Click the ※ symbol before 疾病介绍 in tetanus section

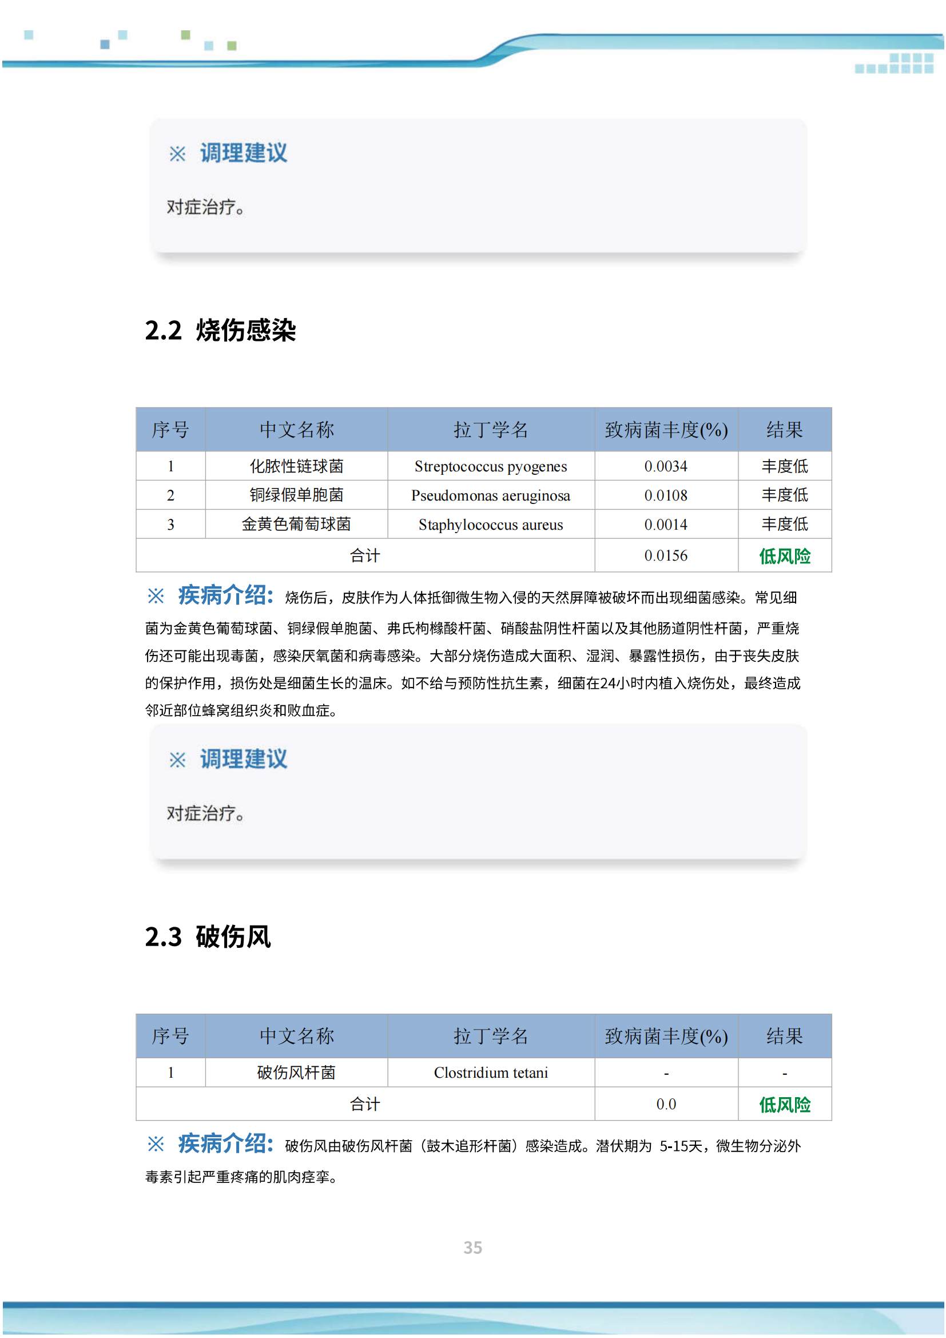pyautogui.click(x=156, y=1145)
